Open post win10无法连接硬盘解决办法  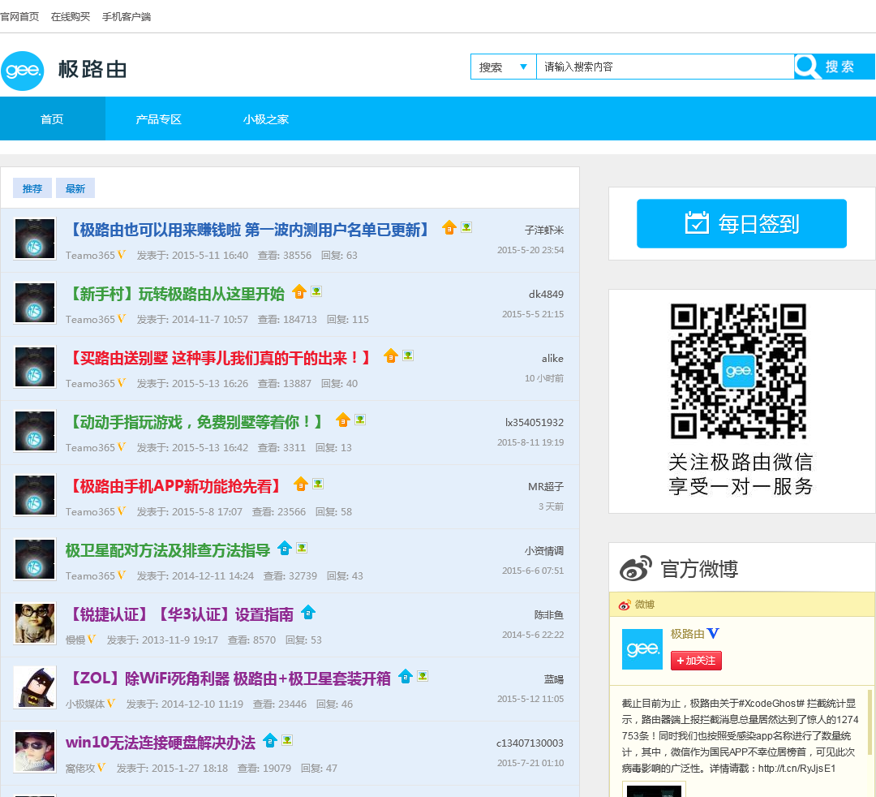161,743
